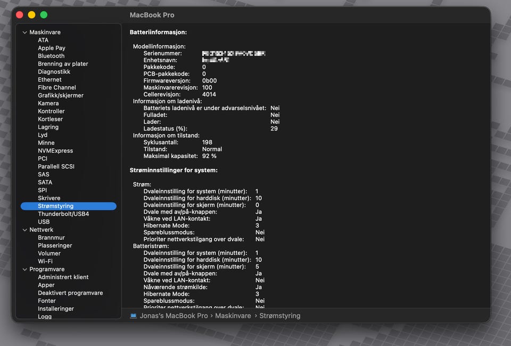This screenshot has height=346, width=511.
Task: Open Wi-Fi under Nettverk
Action: (45, 261)
